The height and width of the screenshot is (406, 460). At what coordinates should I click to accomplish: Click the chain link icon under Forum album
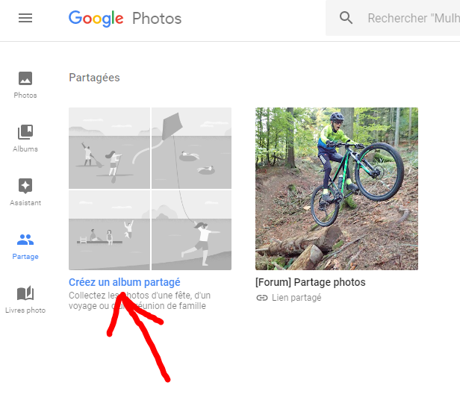(x=261, y=298)
